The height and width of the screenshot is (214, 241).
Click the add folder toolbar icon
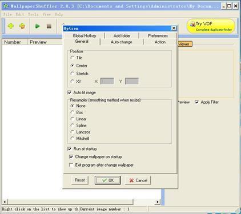(x=22, y=26)
